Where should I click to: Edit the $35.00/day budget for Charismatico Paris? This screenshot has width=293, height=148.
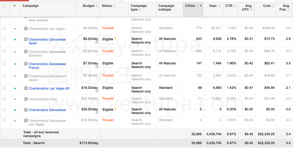[90, 98]
